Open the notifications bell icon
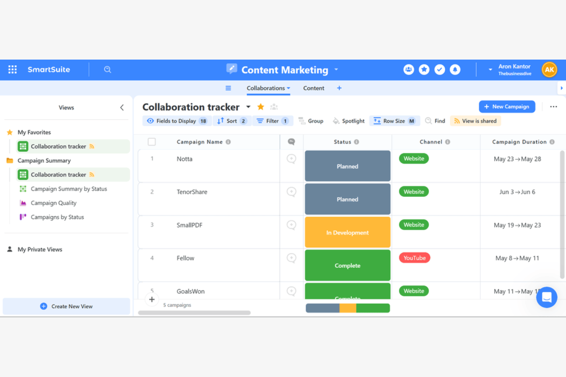 click(x=455, y=70)
